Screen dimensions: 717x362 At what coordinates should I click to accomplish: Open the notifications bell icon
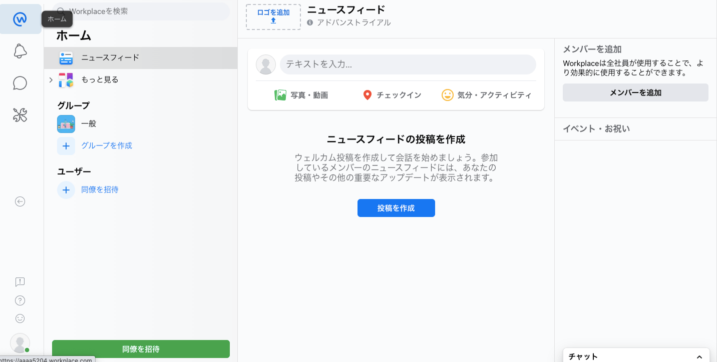(20, 51)
